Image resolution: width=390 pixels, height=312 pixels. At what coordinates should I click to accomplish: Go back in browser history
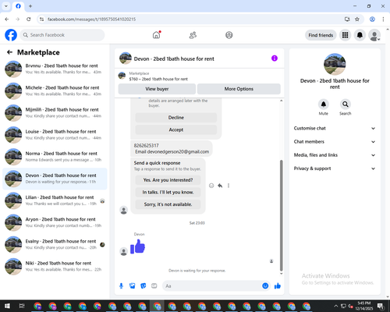[x=7, y=19]
